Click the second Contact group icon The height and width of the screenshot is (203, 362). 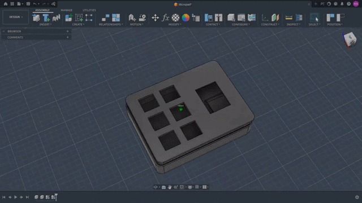(x=218, y=17)
